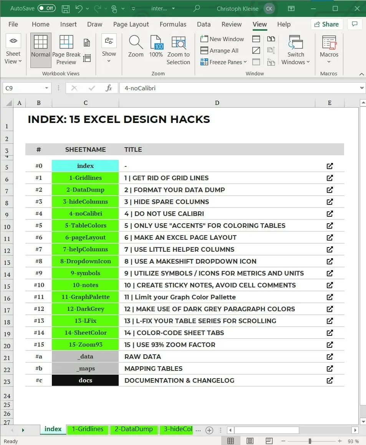
Task: Select the View Side by Side icon
Action: (271, 39)
